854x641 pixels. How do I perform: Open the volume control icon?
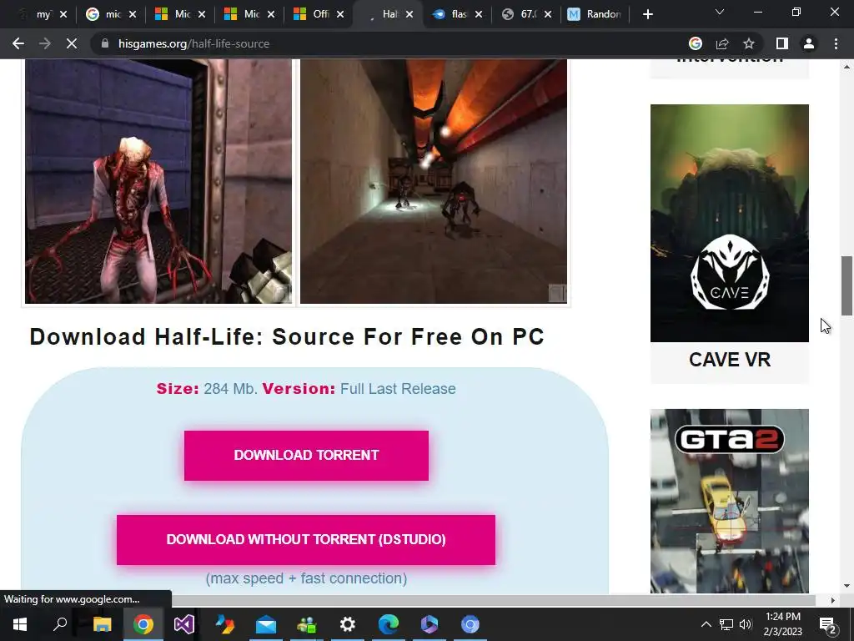[746, 624]
